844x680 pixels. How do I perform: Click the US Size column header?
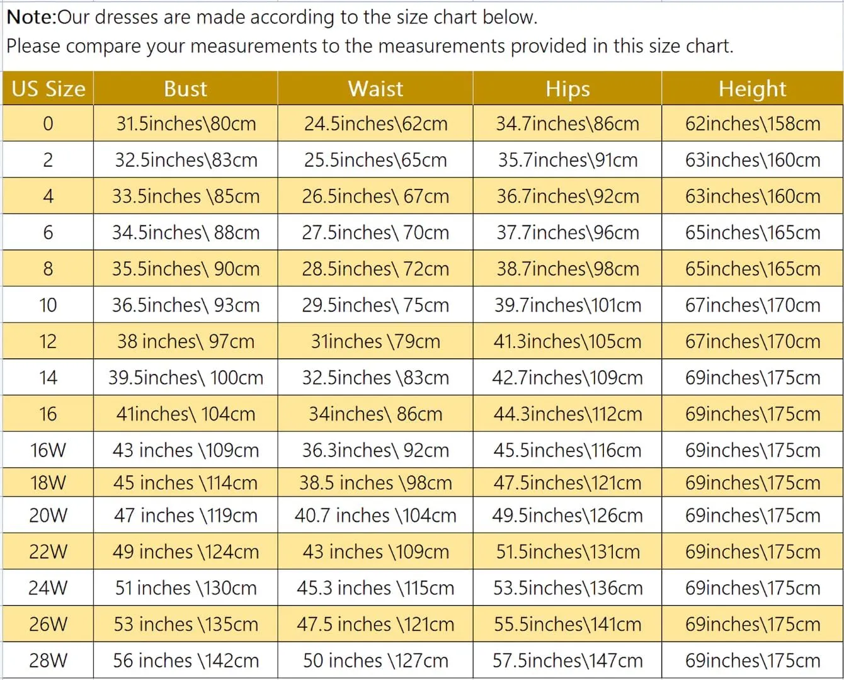48,89
